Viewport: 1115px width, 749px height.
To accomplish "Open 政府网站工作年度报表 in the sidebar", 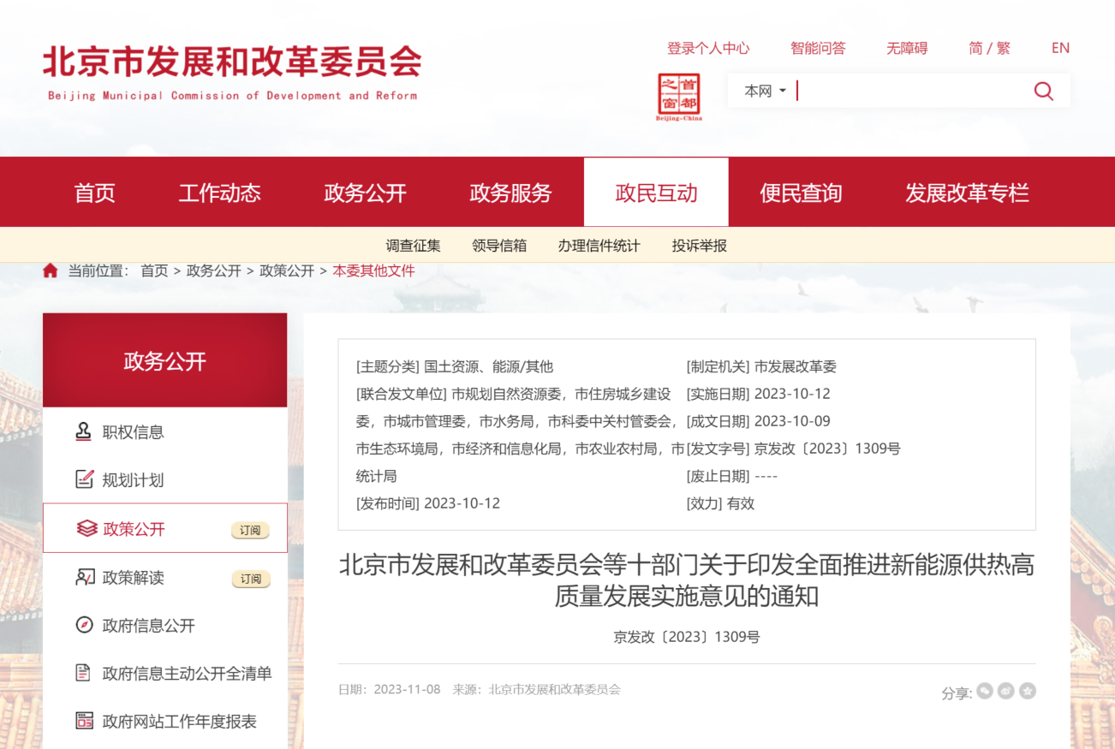I will pyautogui.click(x=179, y=722).
